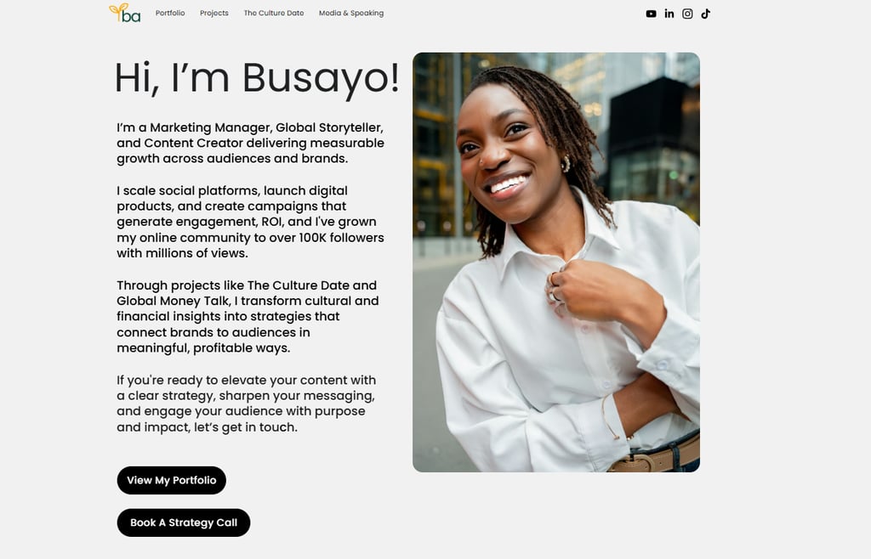
Task: Click the leaf sprout on the logo
Action: 118,9
